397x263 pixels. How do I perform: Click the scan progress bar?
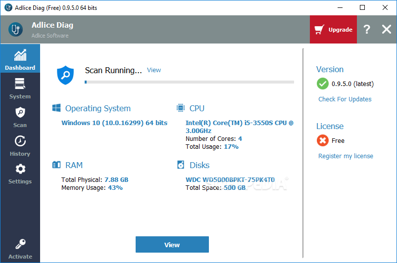190,82
